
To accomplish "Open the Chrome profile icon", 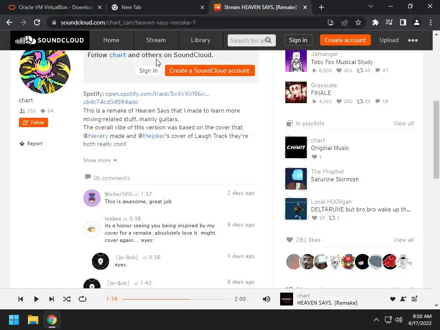I will (417, 22).
